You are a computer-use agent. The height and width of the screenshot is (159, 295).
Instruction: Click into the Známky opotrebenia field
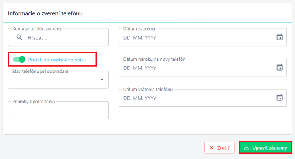pos(58,110)
